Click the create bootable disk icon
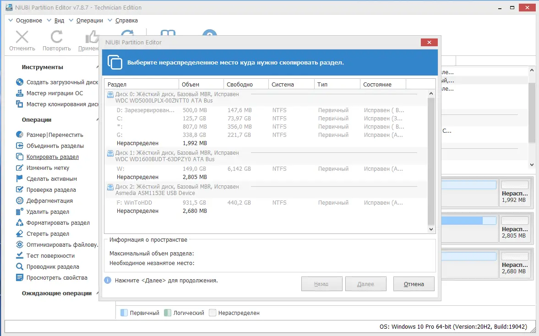 (x=20, y=82)
